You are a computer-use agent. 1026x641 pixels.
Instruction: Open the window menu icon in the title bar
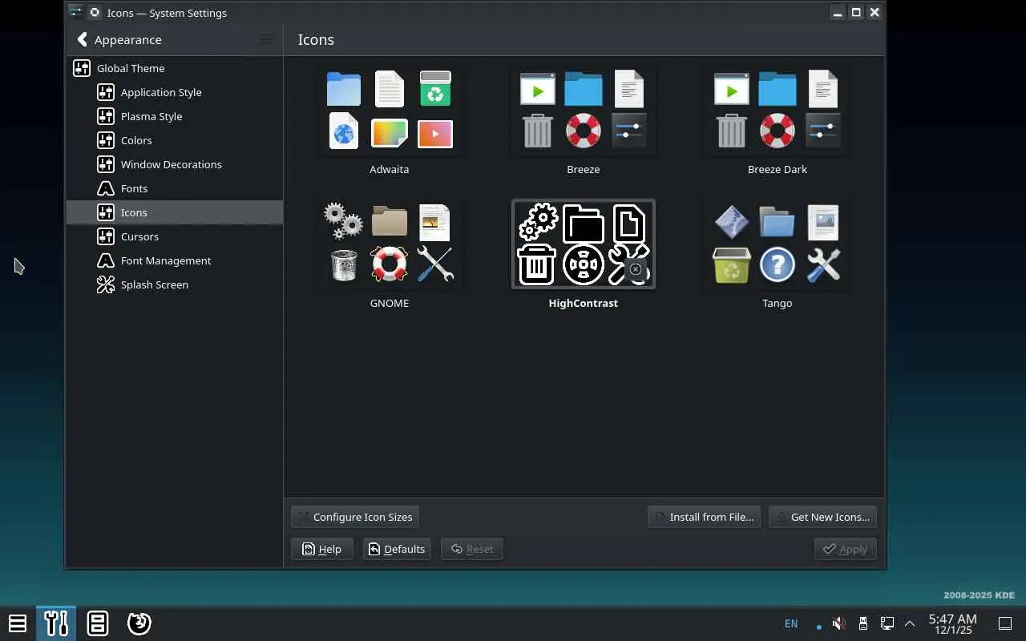tap(75, 12)
